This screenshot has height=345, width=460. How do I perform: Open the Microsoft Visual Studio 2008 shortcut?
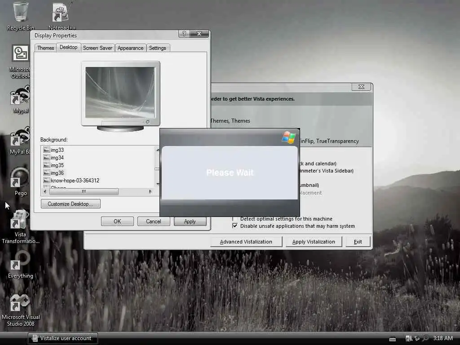pos(21,310)
